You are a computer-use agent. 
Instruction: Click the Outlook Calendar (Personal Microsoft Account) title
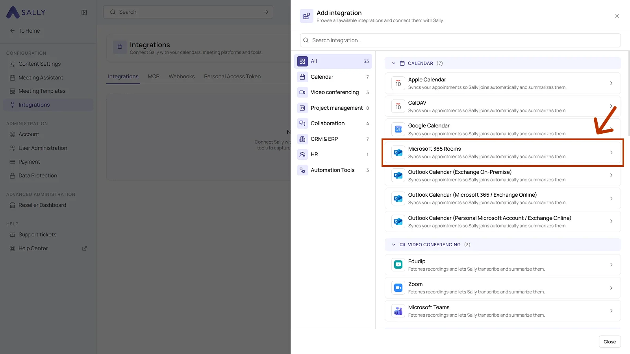pos(489,218)
